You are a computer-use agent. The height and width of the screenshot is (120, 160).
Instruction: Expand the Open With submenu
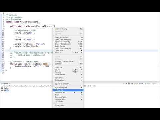pyautogui.click(x=68, y=51)
